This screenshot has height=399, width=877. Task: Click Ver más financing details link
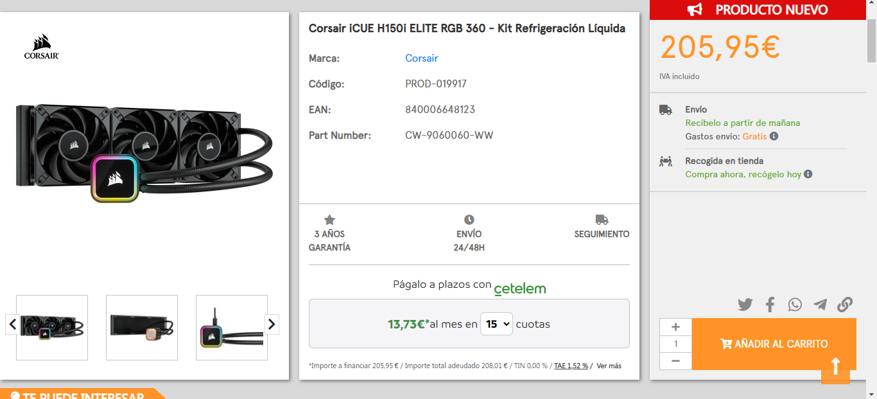point(609,366)
